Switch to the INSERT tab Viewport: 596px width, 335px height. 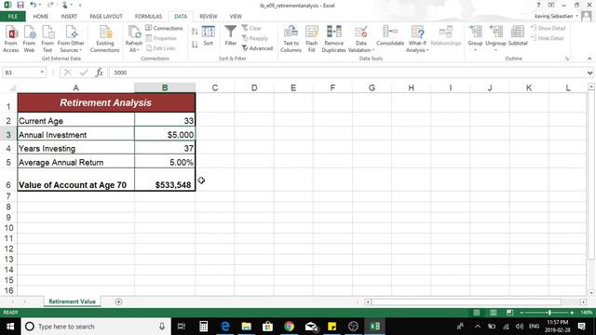pos(69,17)
